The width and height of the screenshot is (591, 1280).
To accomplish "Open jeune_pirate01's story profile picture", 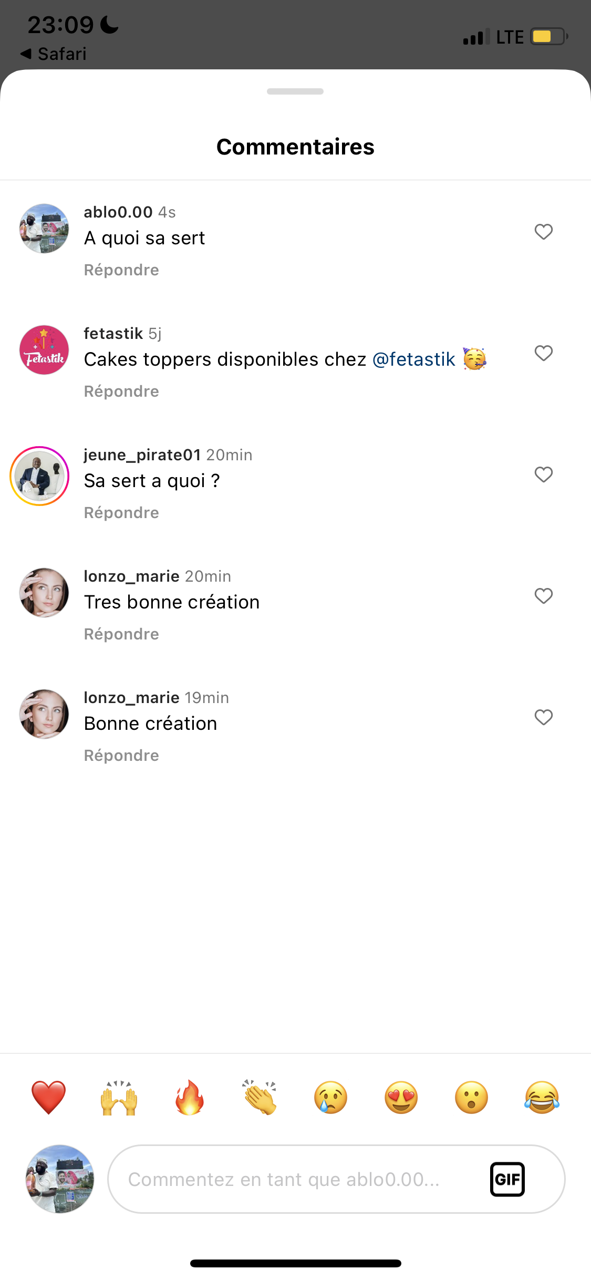I will (x=40, y=476).
